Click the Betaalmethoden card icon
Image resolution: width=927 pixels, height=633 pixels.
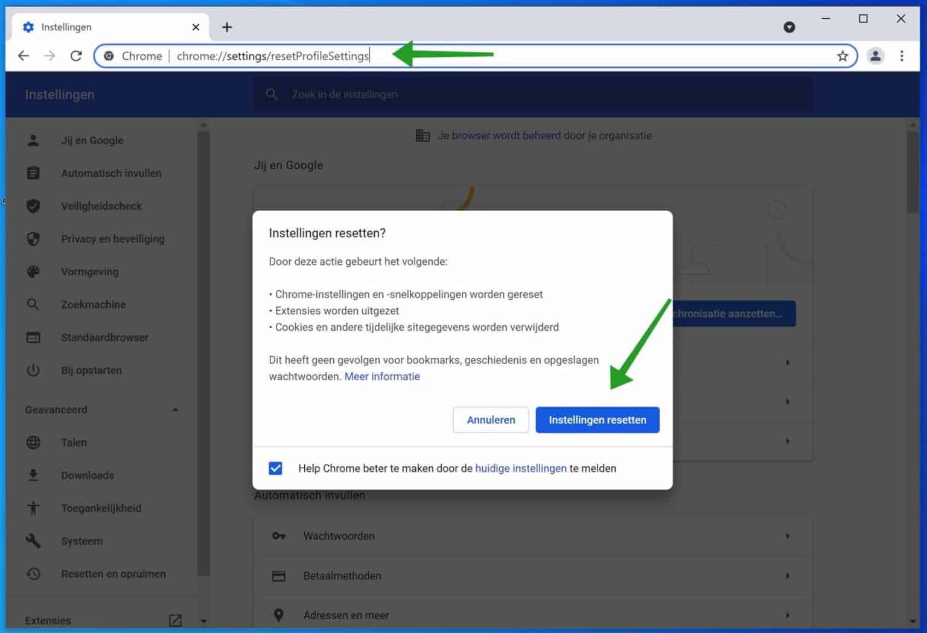tap(278, 576)
